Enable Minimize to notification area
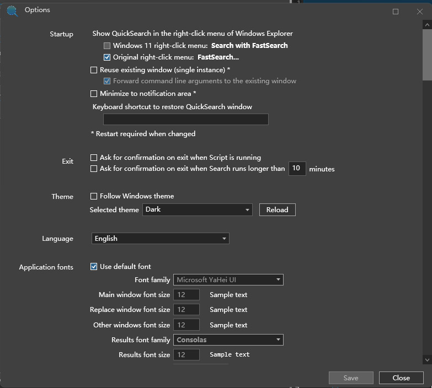 pyautogui.click(x=94, y=94)
